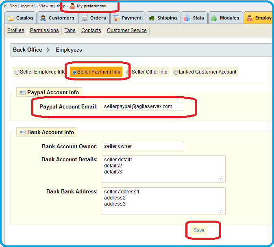Screen dimensions: 274x247
Task: Select Linked Customer Account radio button
Action: [176, 72]
